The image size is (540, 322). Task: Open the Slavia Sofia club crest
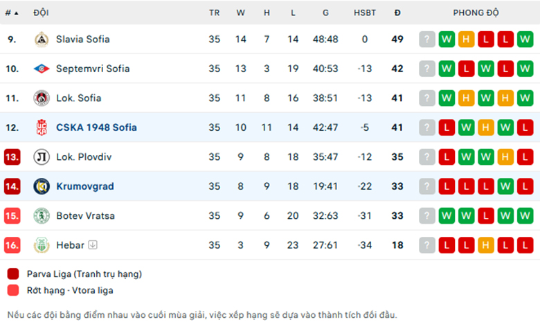[42, 39]
